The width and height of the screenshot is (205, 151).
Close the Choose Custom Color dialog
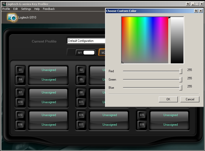pos(200,11)
